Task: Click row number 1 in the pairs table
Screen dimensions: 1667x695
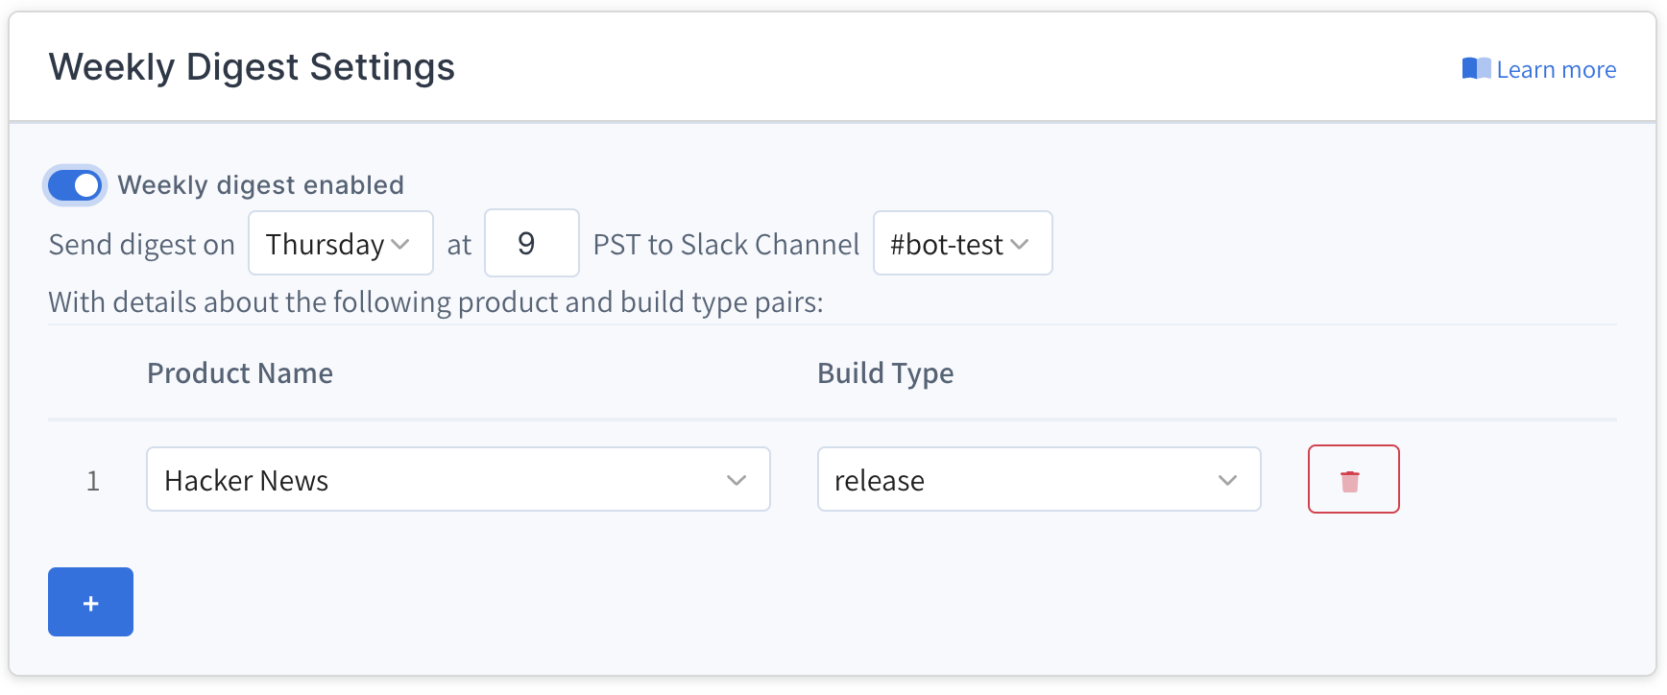Action: click(93, 481)
